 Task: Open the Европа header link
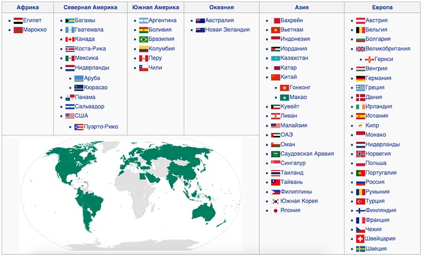pyautogui.click(x=382, y=8)
